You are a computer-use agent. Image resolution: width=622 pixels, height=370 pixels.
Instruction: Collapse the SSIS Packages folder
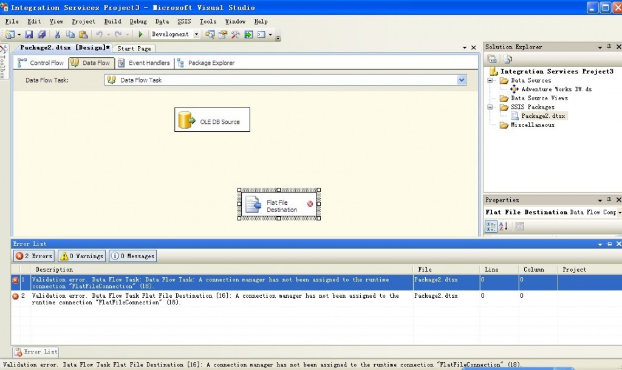click(x=490, y=107)
